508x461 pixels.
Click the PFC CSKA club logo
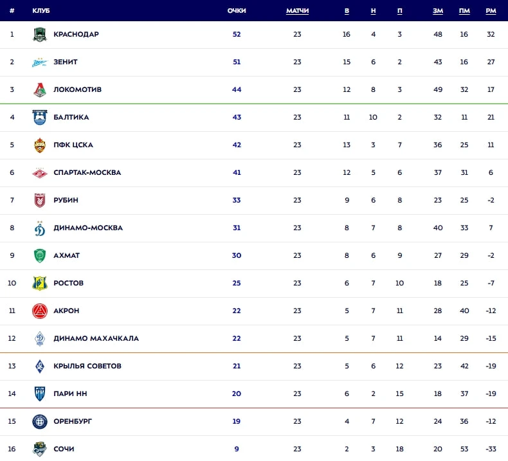pyautogui.click(x=40, y=145)
